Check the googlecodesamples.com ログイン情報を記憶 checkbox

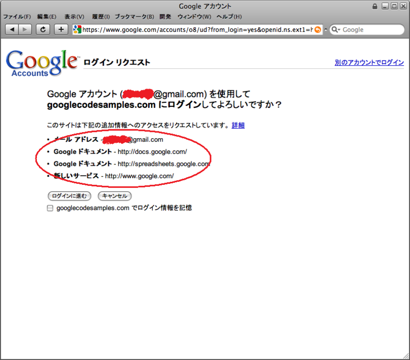50,208
